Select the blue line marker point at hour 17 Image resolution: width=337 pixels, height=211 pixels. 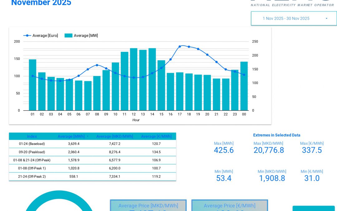pyautogui.click(x=180, y=46)
